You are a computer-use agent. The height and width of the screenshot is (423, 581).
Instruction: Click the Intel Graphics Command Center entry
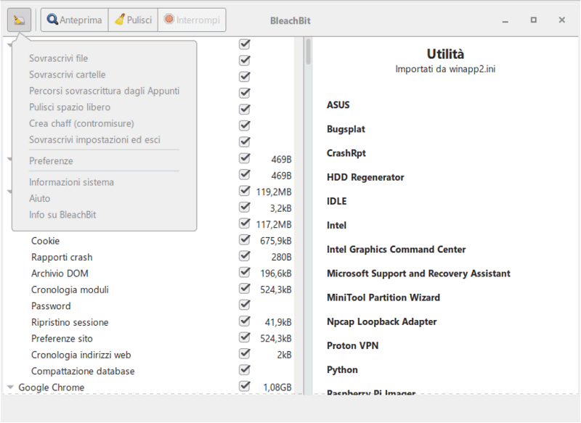tap(396, 250)
